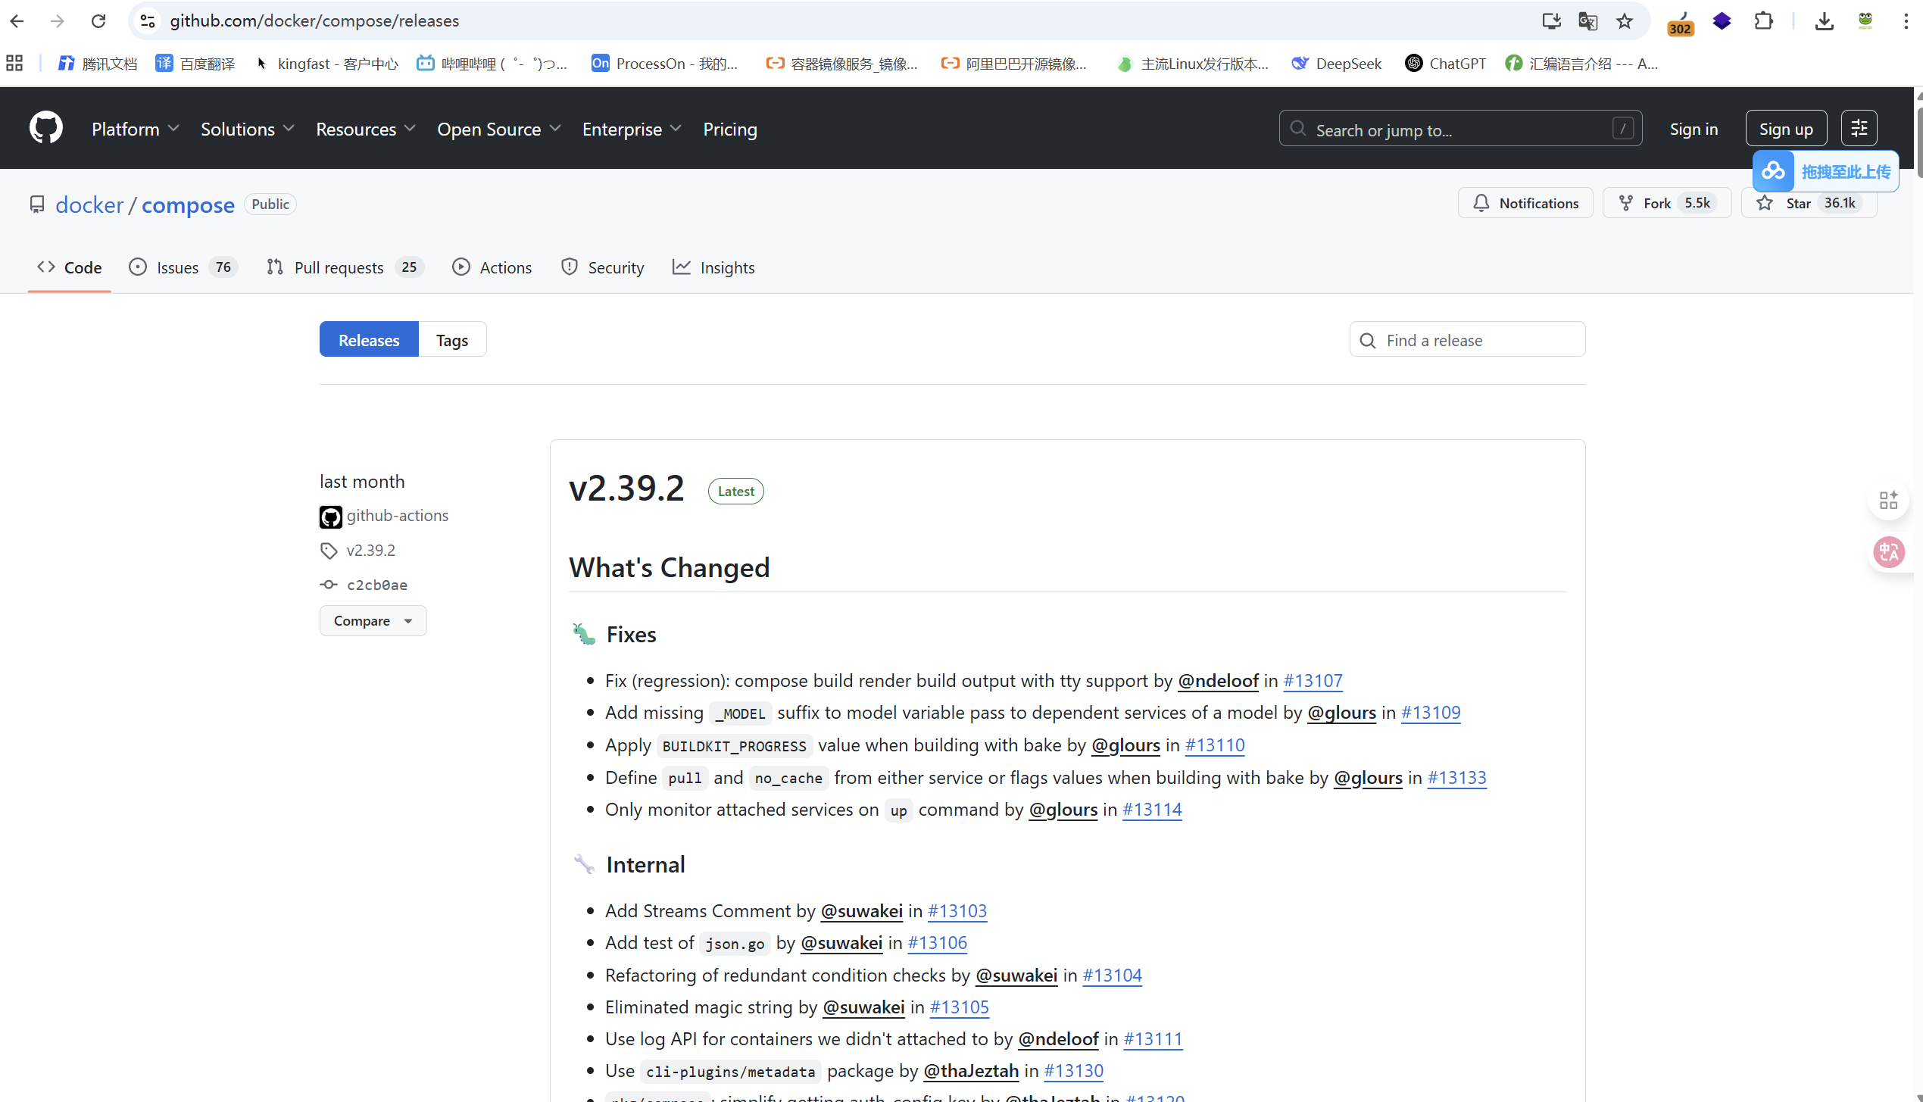Open the browser extensions puzzle icon
This screenshot has width=1923, height=1102.
point(1763,21)
